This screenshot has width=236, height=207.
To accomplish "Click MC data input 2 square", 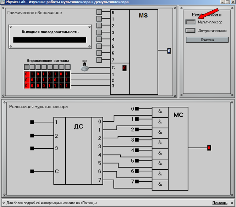I will pyautogui.click(x=137, y=129).
